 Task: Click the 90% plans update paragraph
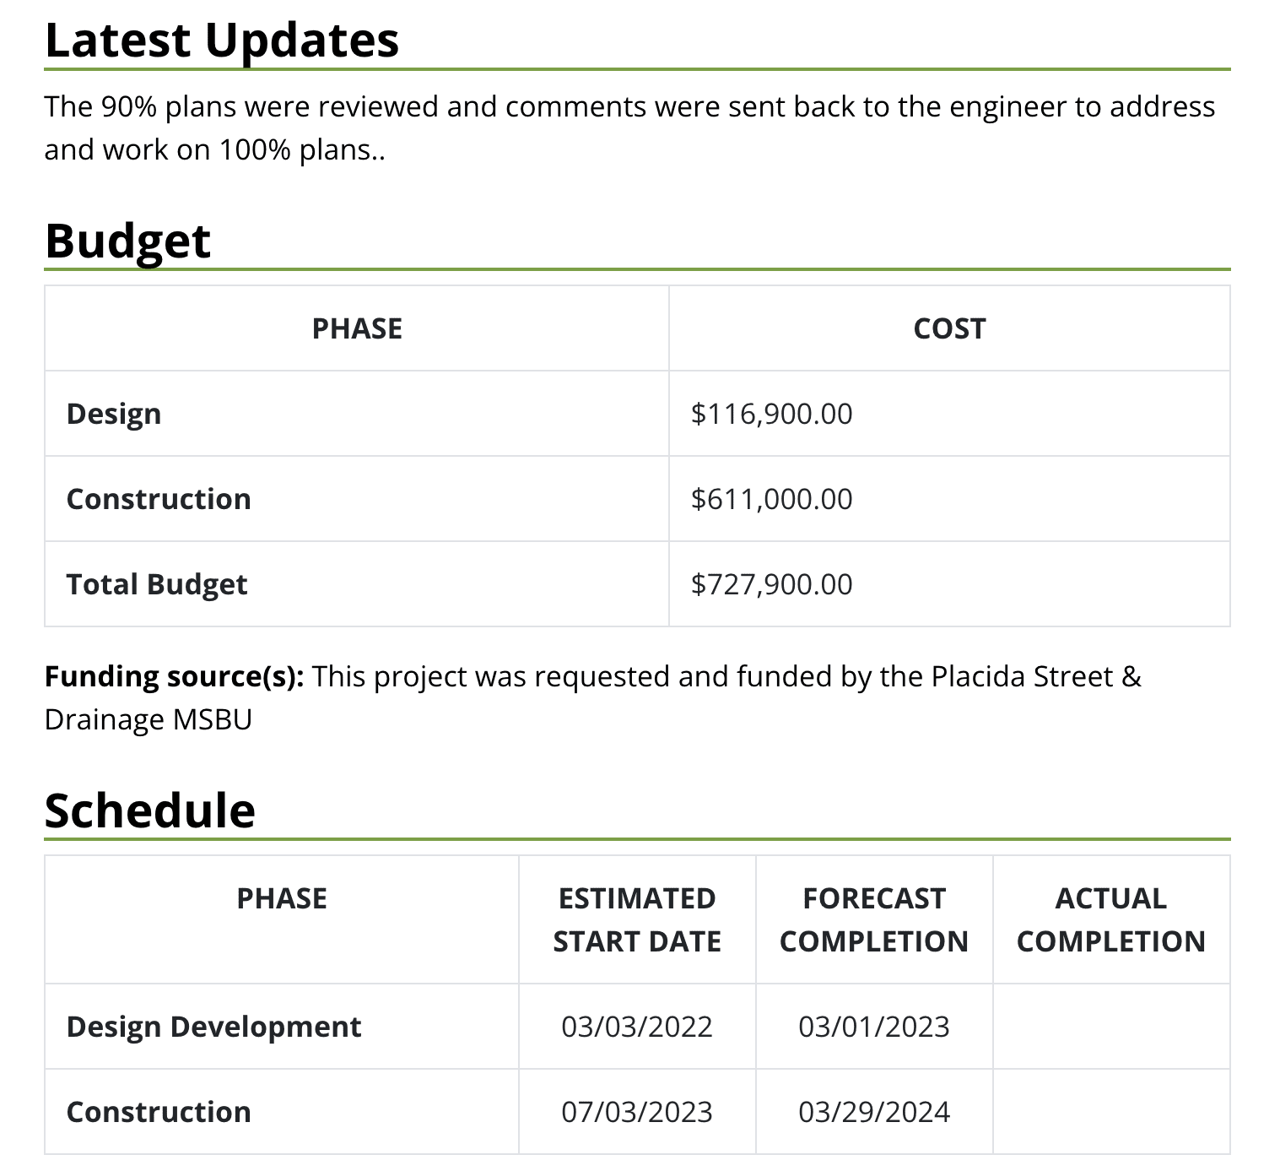click(629, 127)
